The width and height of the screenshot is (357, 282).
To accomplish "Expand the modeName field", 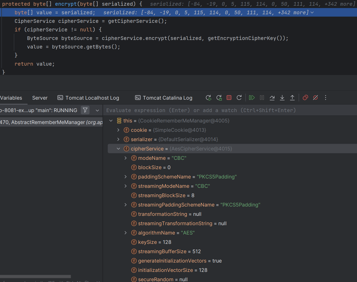I will click(126, 158).
